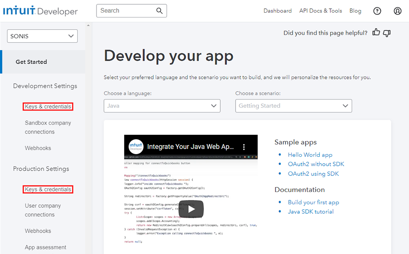Select Keys & credentials under Development Settings

pyautogui.click(x=48, y=106)
